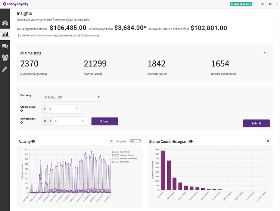Click the Insights page heading
The height and width of the screenshot is (211, 280).
click(24, 13)
